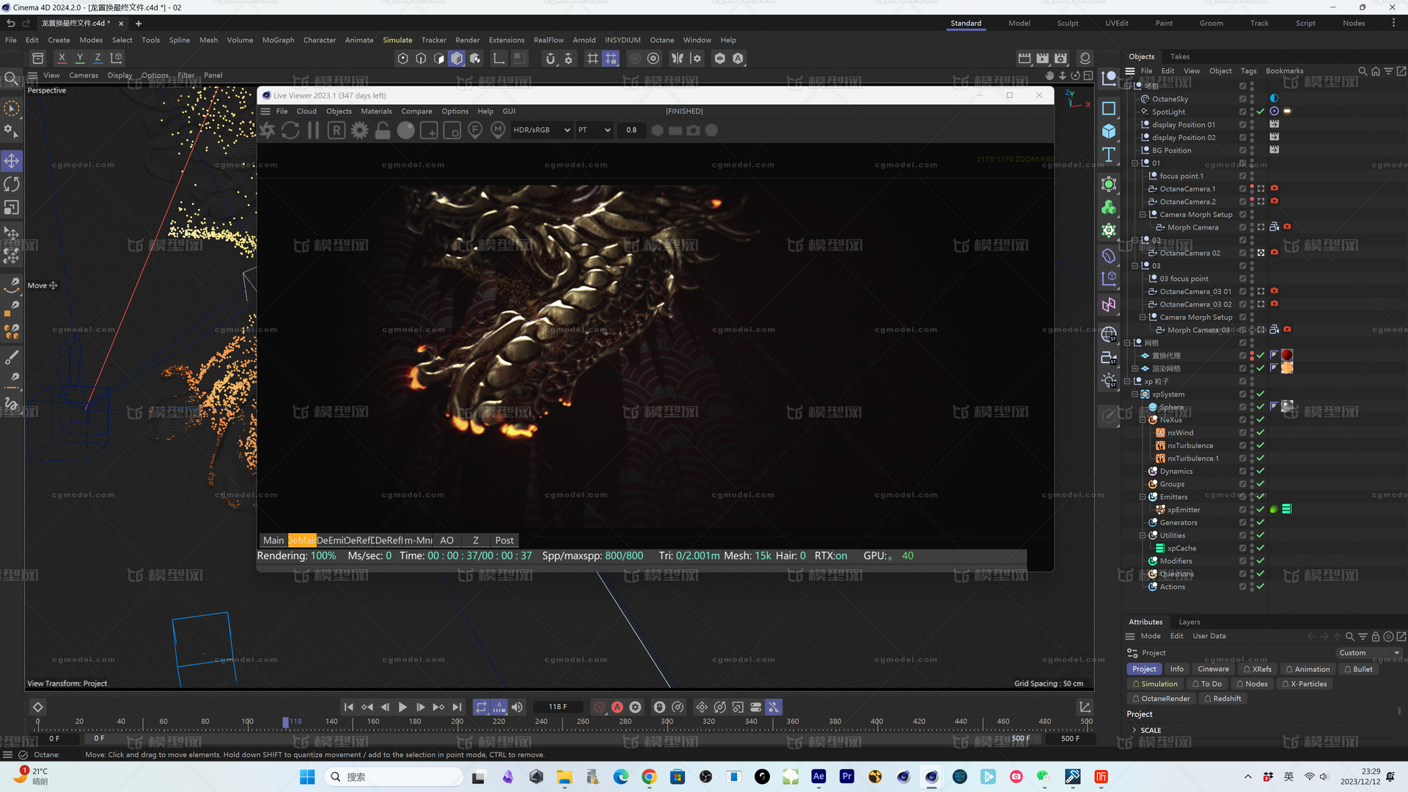Click the camera icon next to OctaneCamera.1
The height and width of the screenshot is (792, 1408).
(1275, 188)
